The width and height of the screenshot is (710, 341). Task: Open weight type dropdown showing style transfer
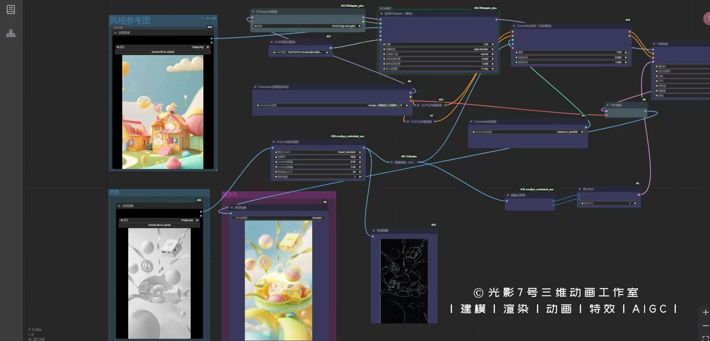438,49
